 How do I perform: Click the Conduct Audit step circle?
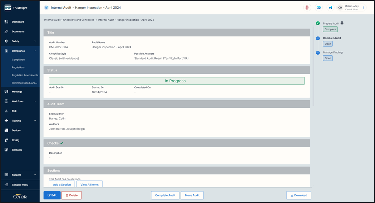(x=318, y=38)
